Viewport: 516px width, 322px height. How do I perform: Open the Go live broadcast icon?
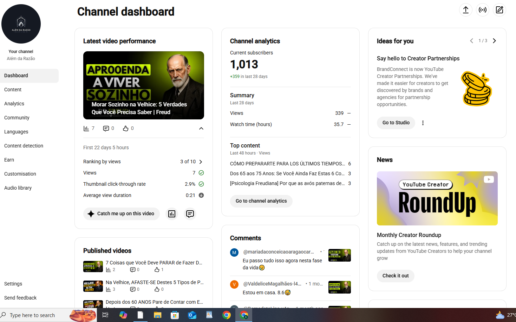[483, 10]
